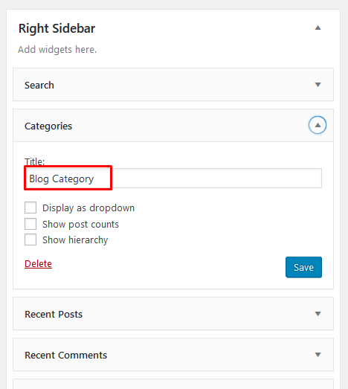The height and width of the screenshot is (389, 348).
Task: Click the Show hierarchy label text
Action: [x=75, y=240]
